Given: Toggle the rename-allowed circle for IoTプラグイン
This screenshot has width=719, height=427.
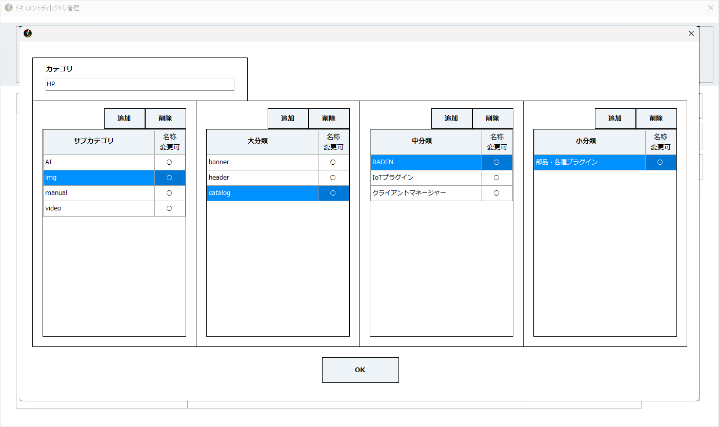Looking at the screenshot, I should click(496, 178).
